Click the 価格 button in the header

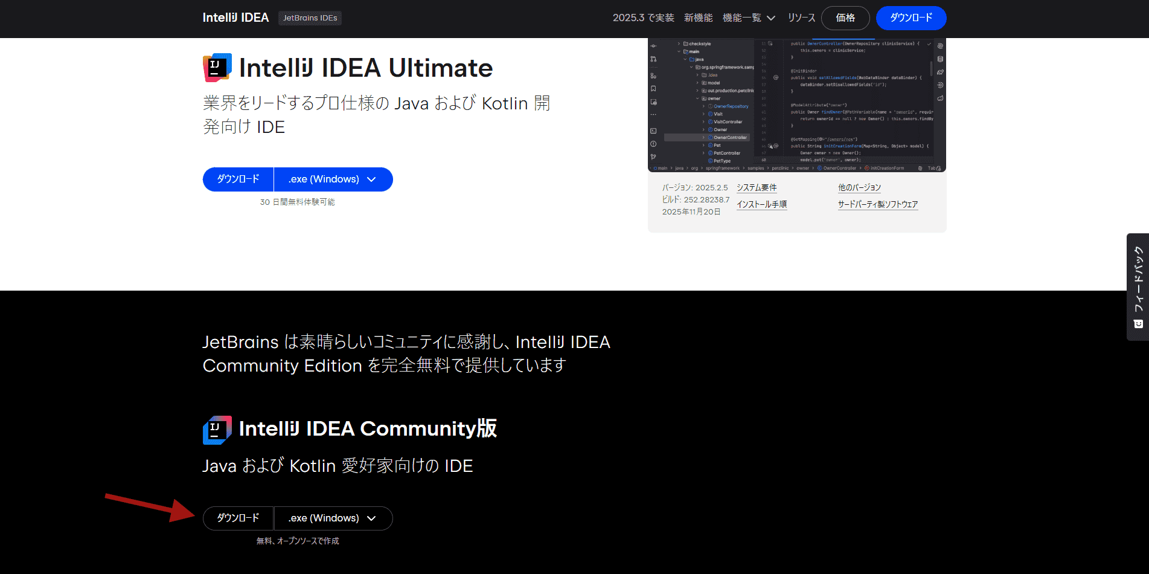pos(845,18)
